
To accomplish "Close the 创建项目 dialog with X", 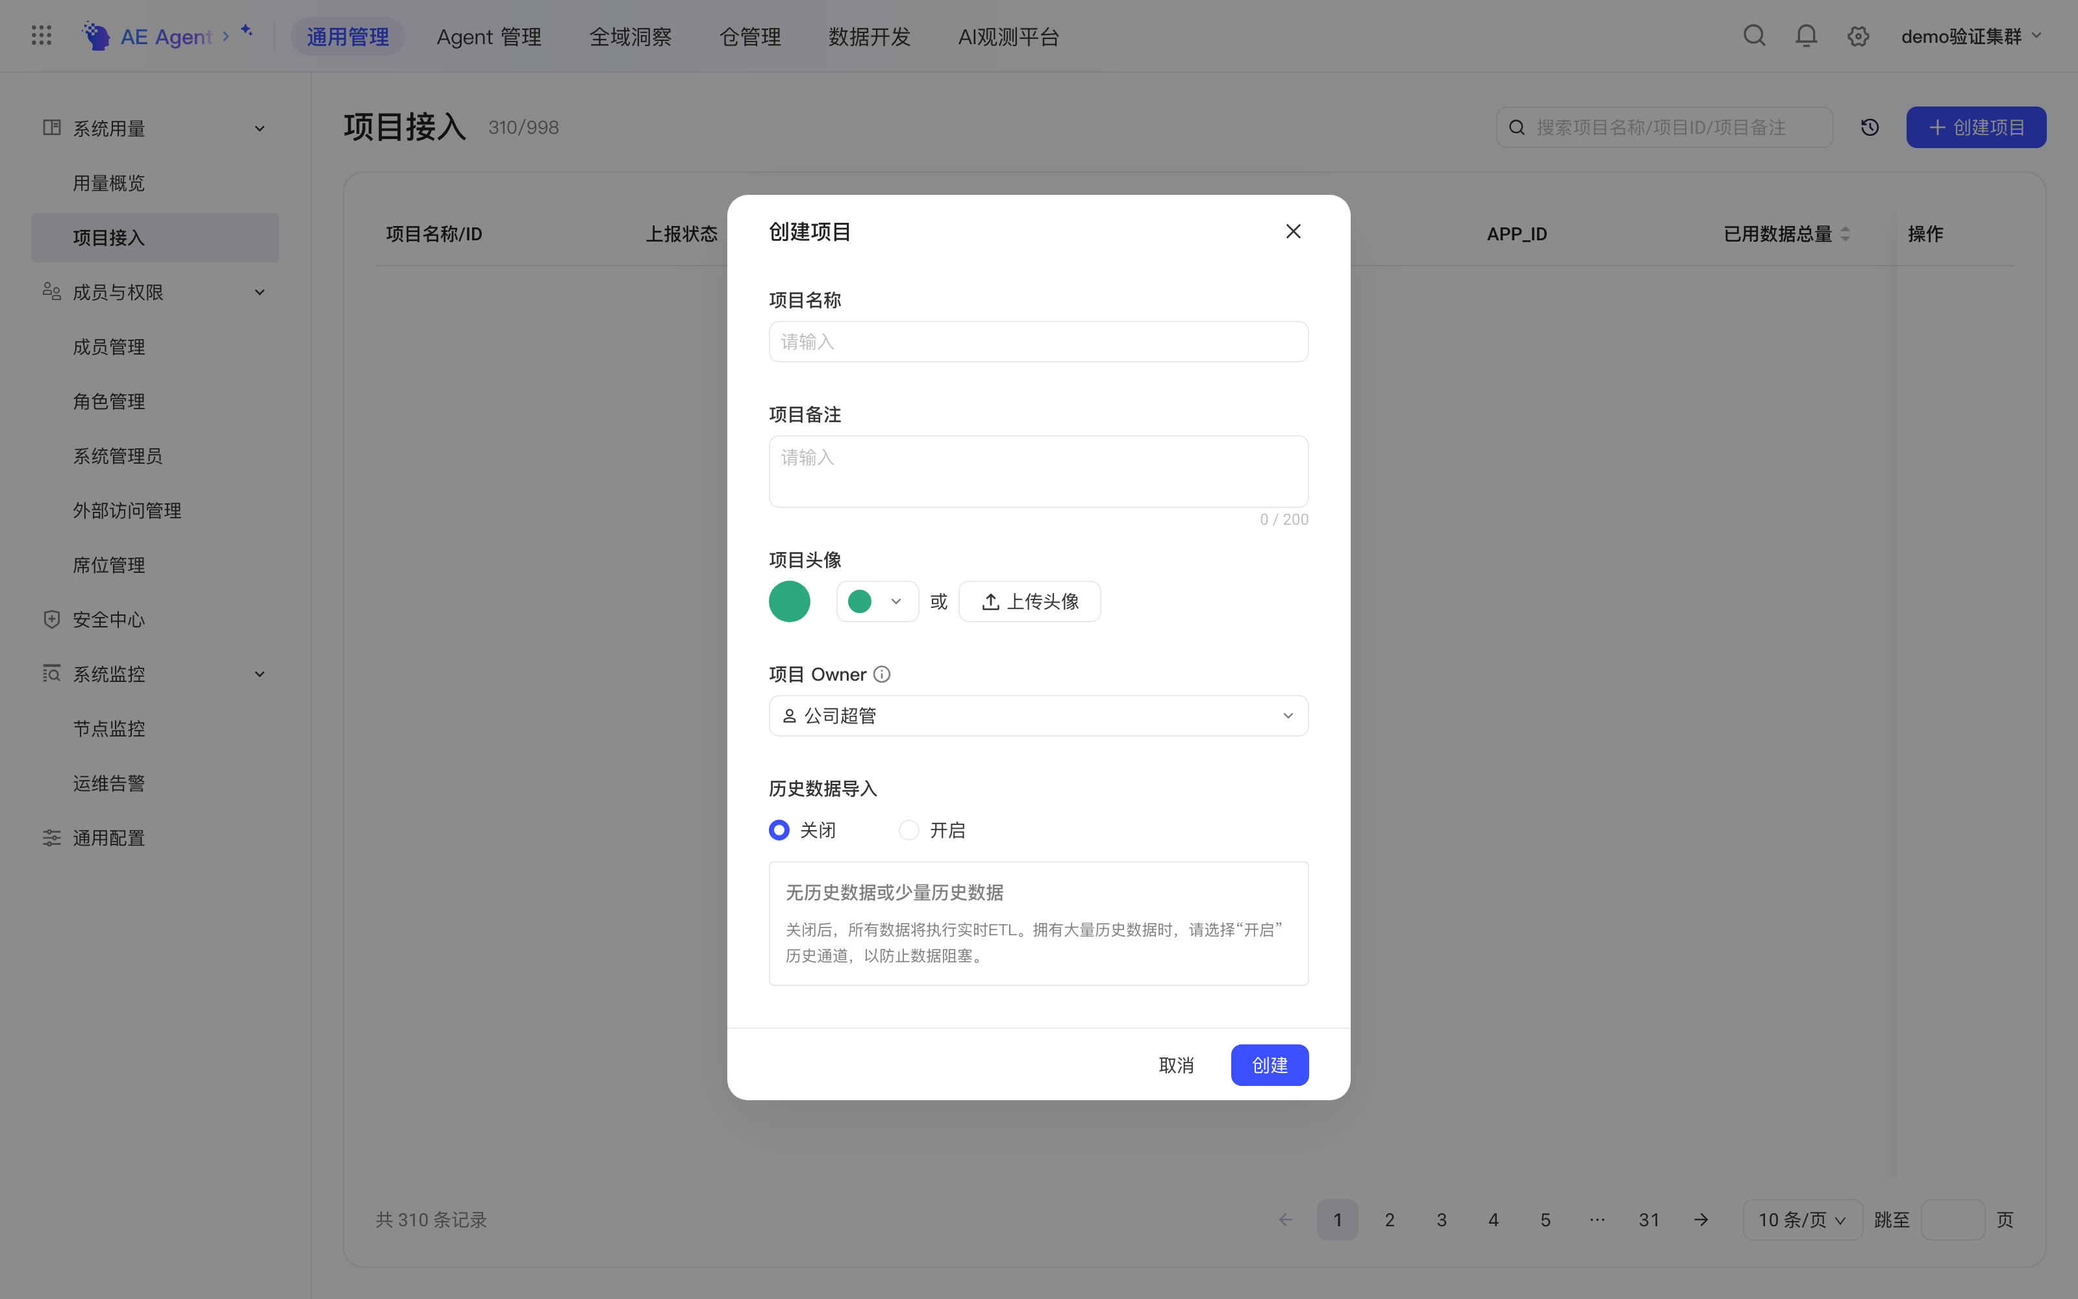I will click(x=1293, y=231).
